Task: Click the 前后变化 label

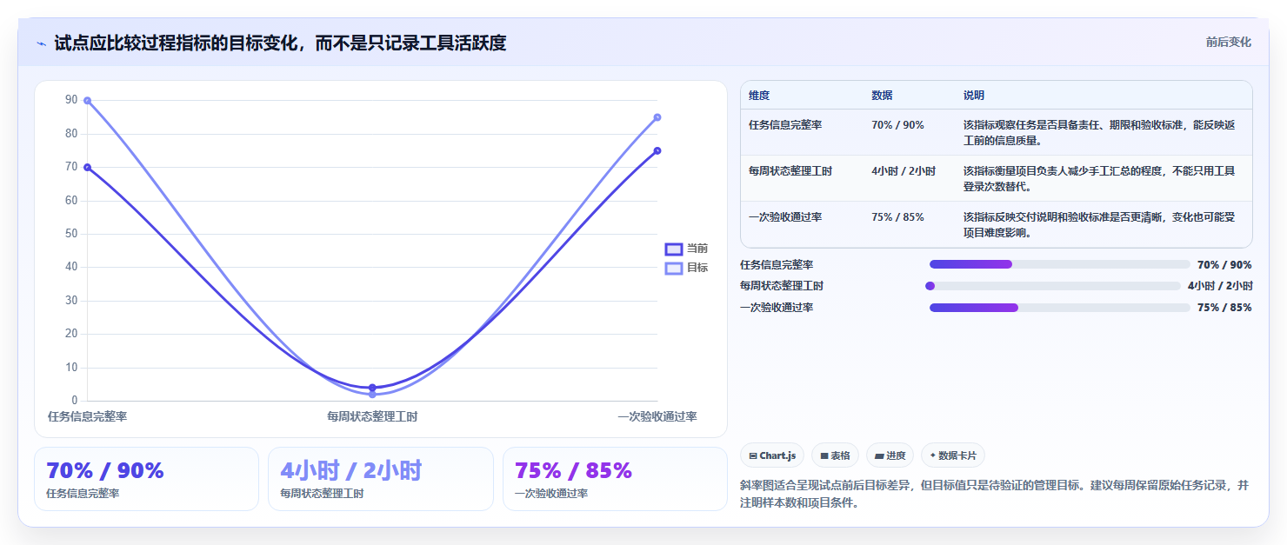Action: pos(1229,42)
